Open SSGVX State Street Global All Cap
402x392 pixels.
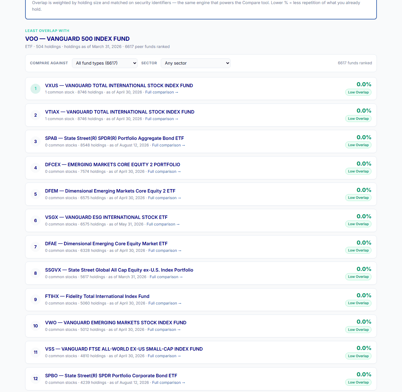coord(119,270)
